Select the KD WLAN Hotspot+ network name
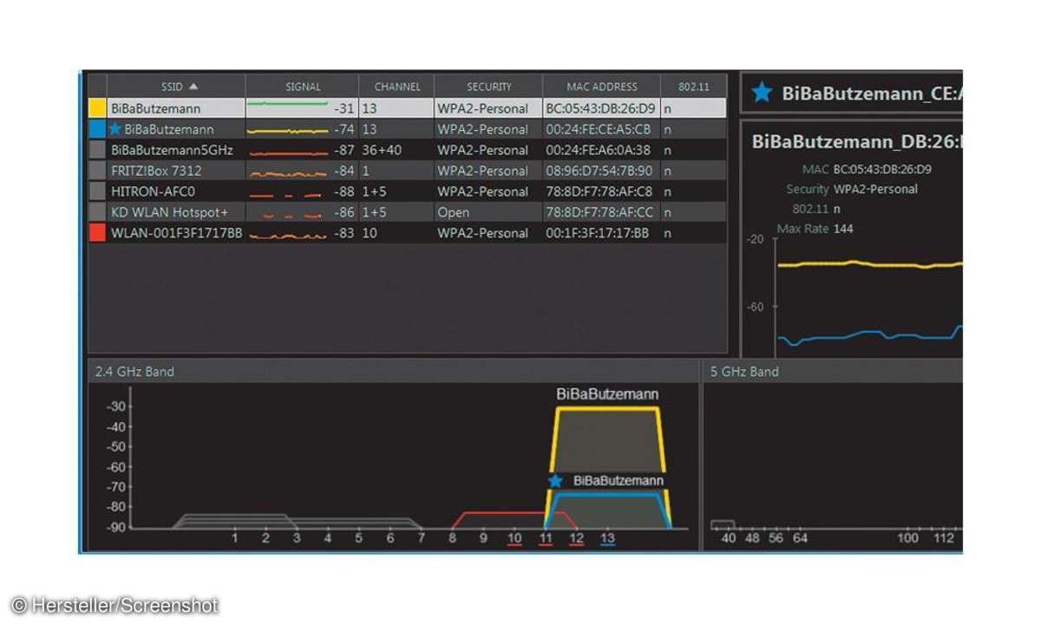The image size is (1041, 624). coord(169,212)
